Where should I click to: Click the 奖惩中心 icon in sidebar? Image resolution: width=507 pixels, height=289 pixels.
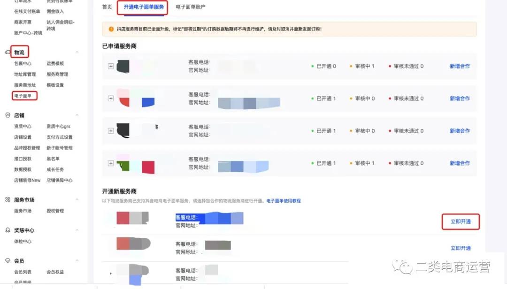click(8, 230)
